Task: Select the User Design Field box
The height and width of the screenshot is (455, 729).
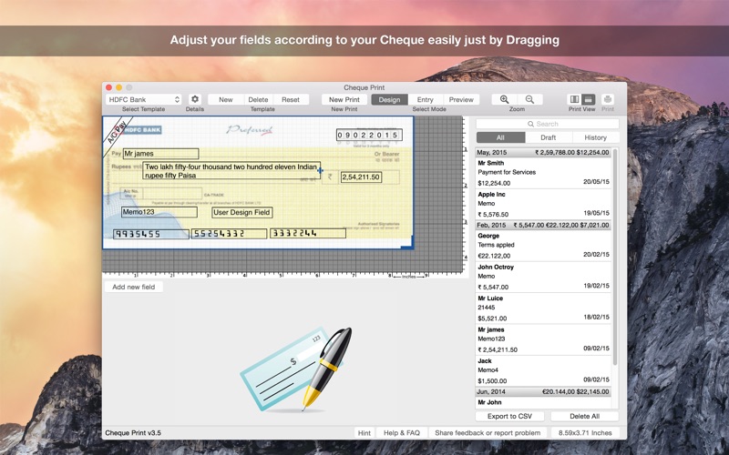Action: tap(241, 213)
